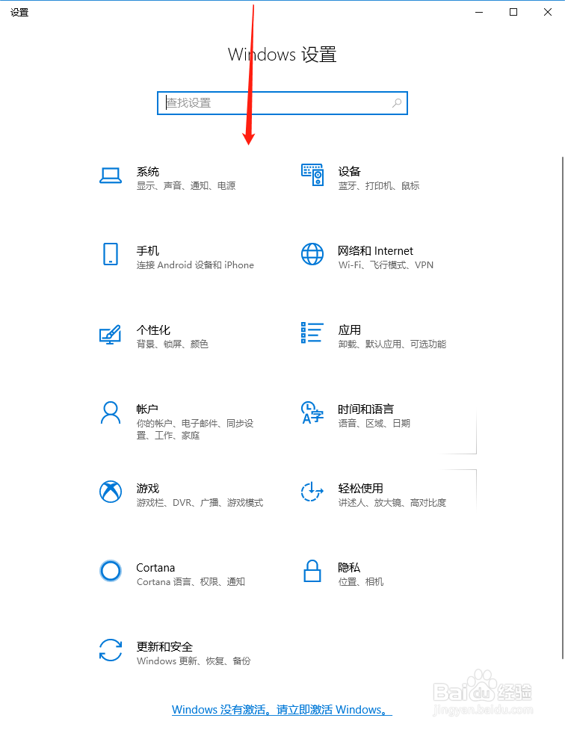This screenshot has height=730, width=565.
Task: Open the 系统 laptop icon
Action: tap(111, 176)
